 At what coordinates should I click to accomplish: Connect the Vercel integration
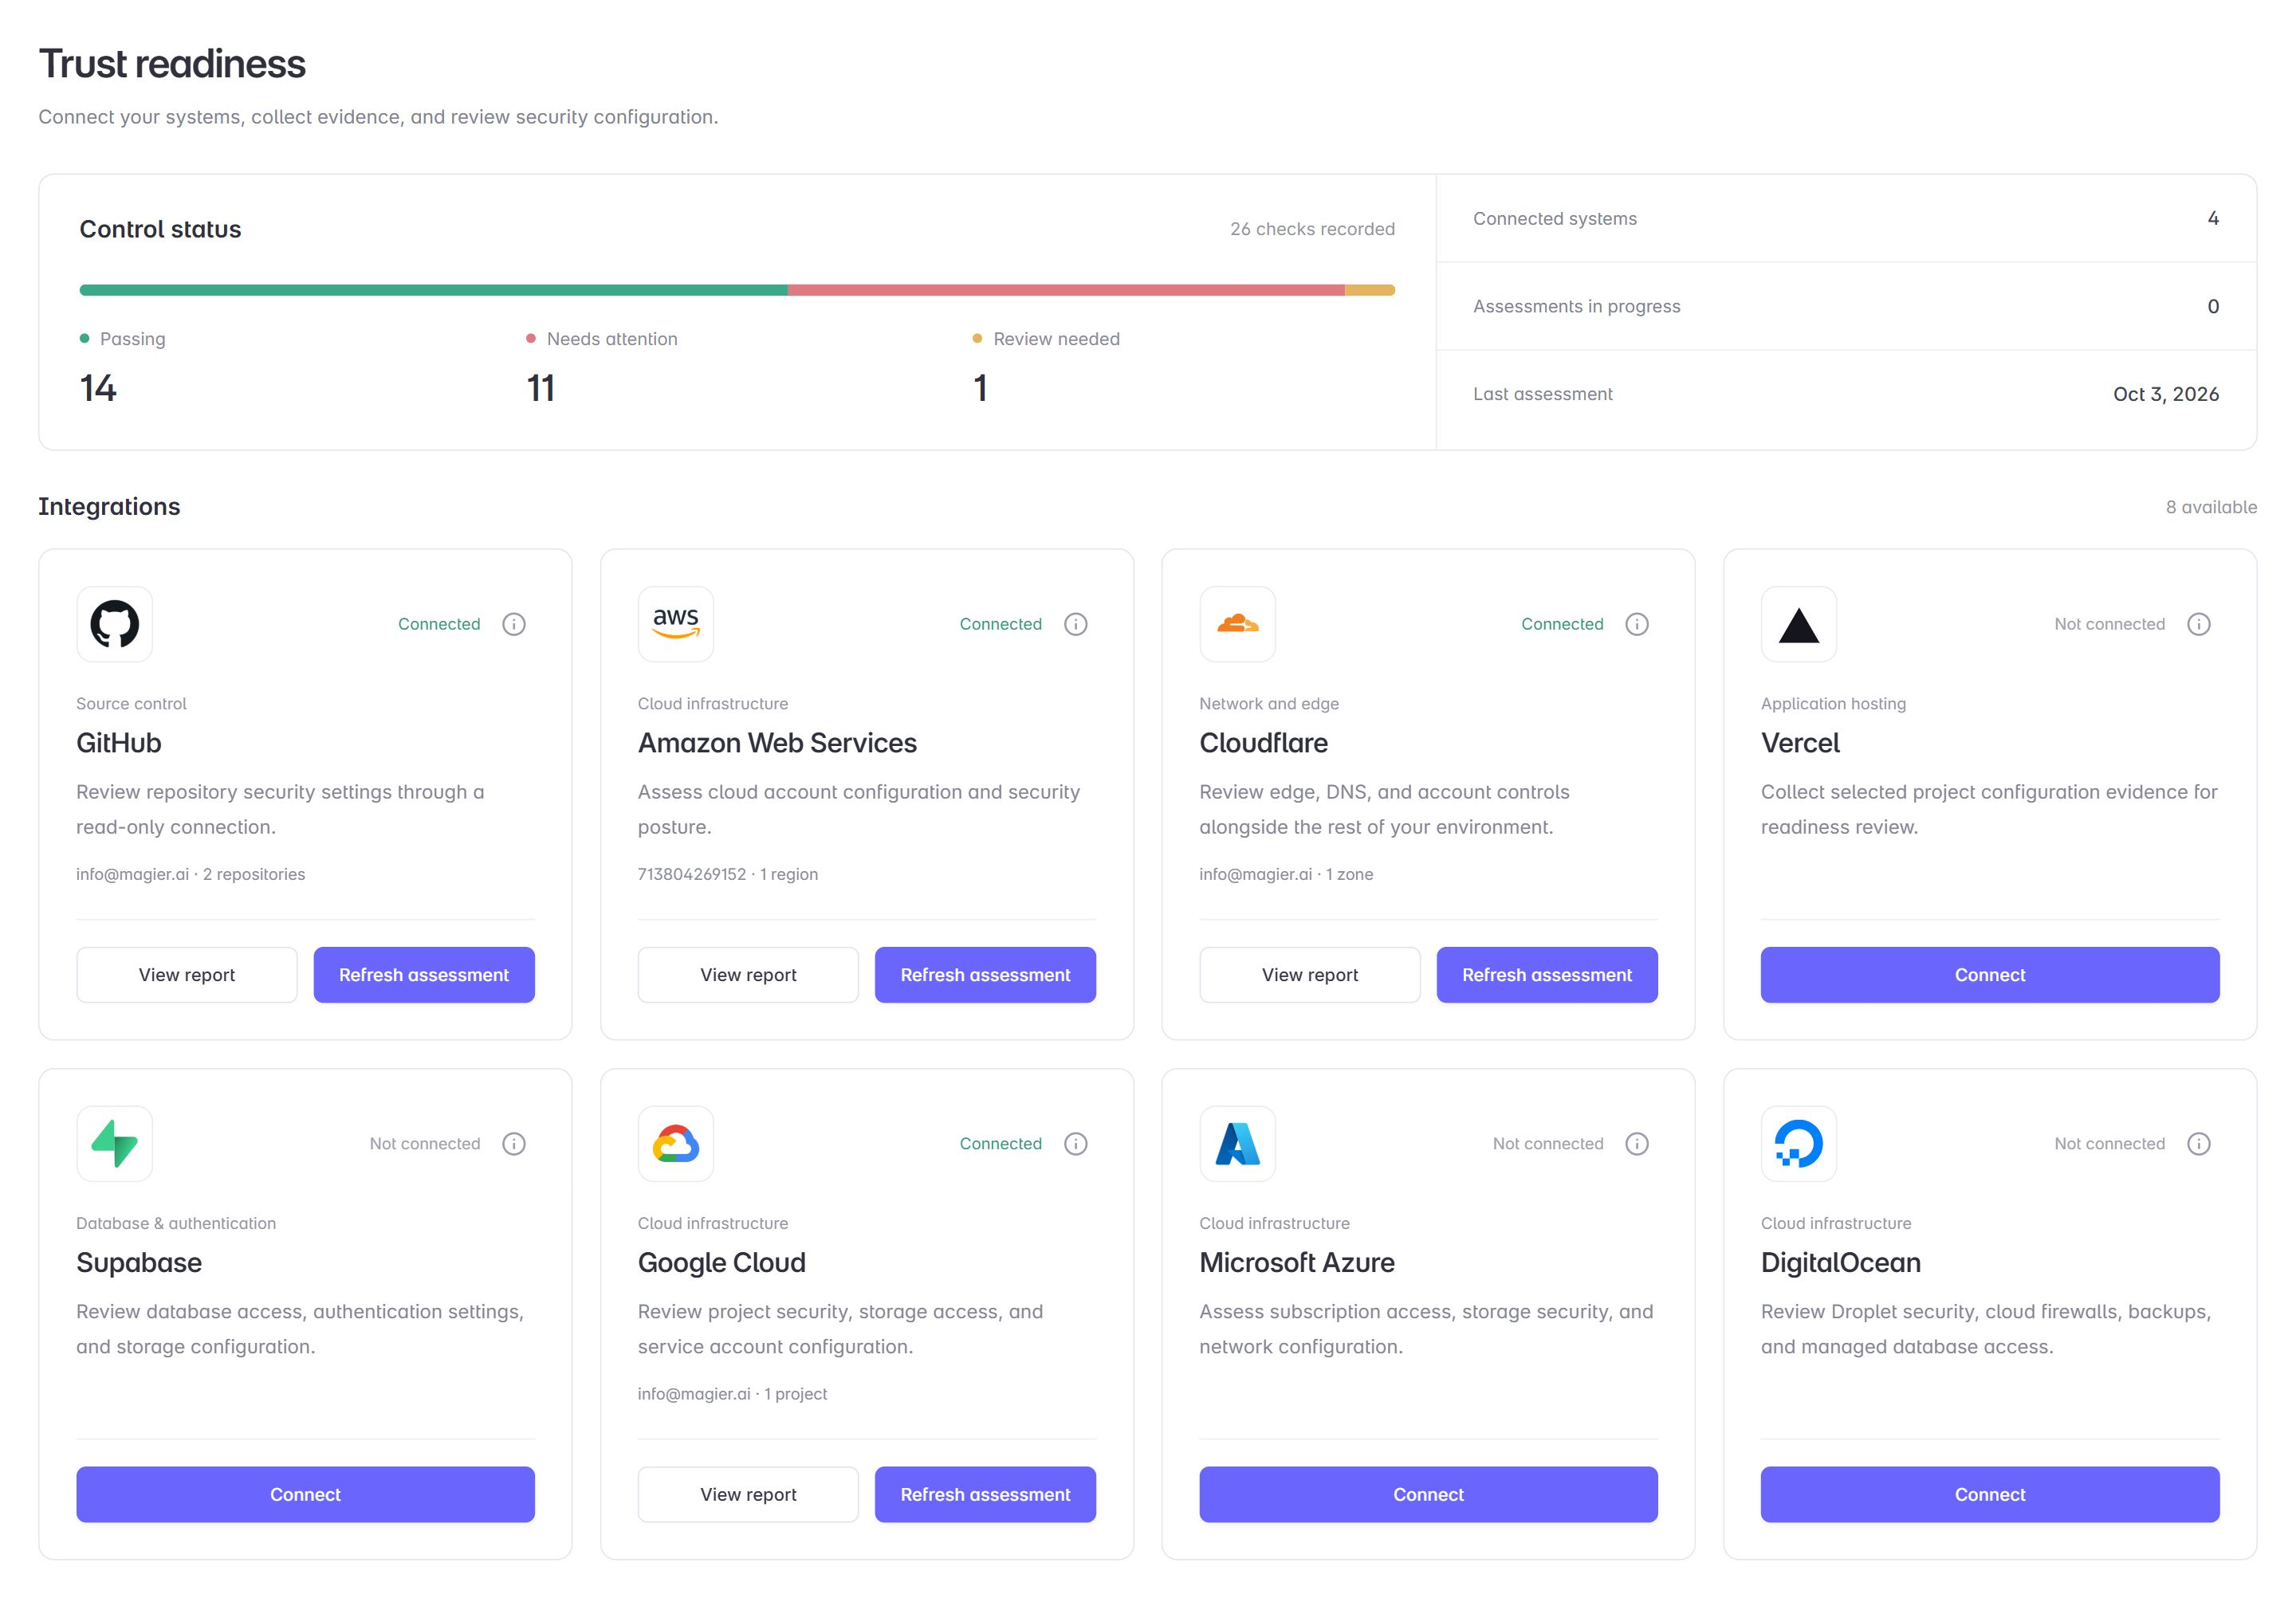(x=1990, y=975)
